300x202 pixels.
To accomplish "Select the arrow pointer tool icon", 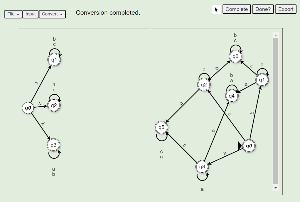I will point(216,9).
